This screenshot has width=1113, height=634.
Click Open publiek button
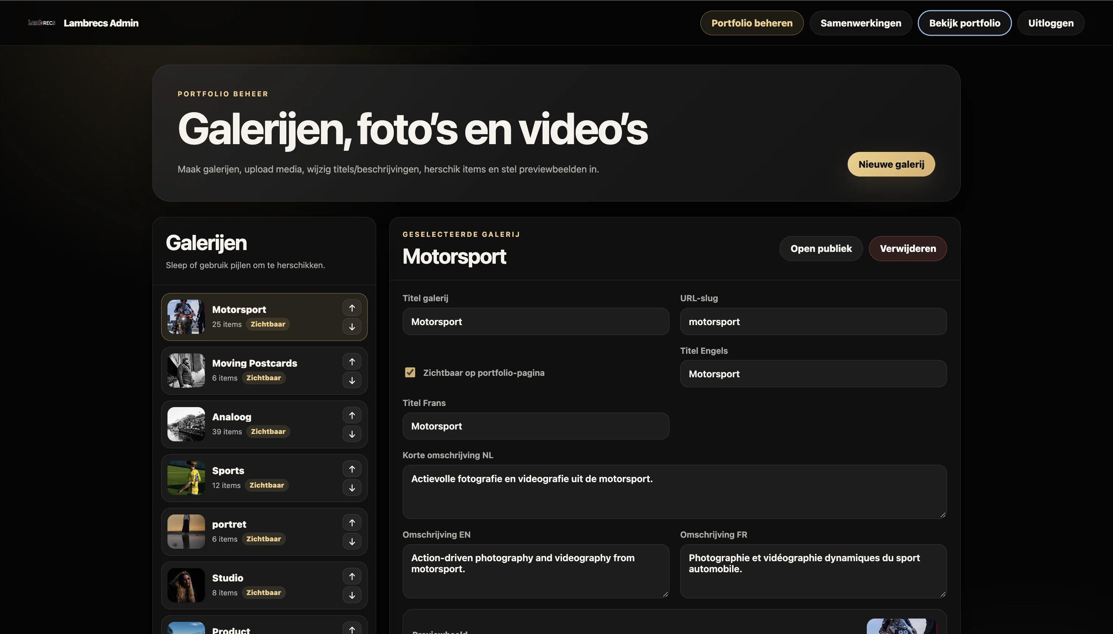(x=821, y=249)
